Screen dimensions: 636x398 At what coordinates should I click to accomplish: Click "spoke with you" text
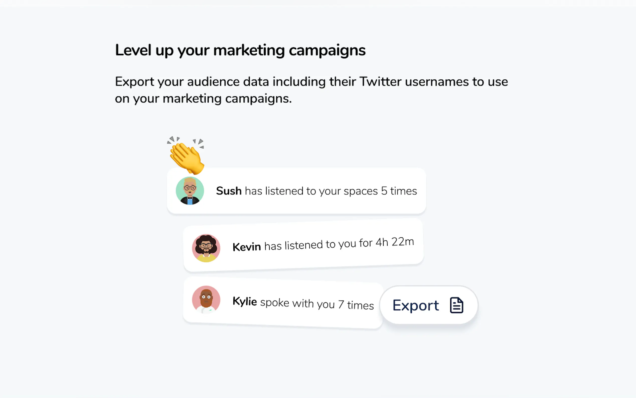[x=297, y=303]
